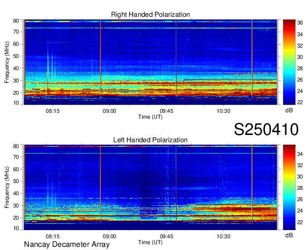Click the 34 tick on Left Handed colorbar
The width and height of the screenshot is (308, 250).
pyautogui.click(x=300, y=154)
